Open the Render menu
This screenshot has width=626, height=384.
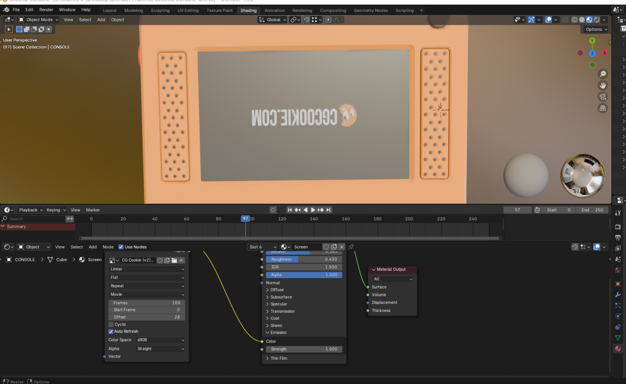46,10
